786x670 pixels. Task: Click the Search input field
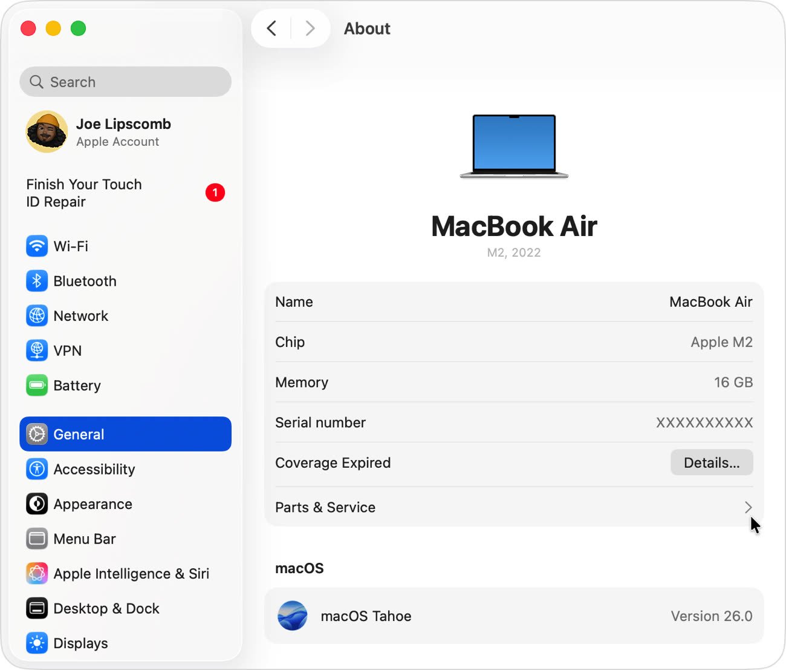(x=125, y=82)
